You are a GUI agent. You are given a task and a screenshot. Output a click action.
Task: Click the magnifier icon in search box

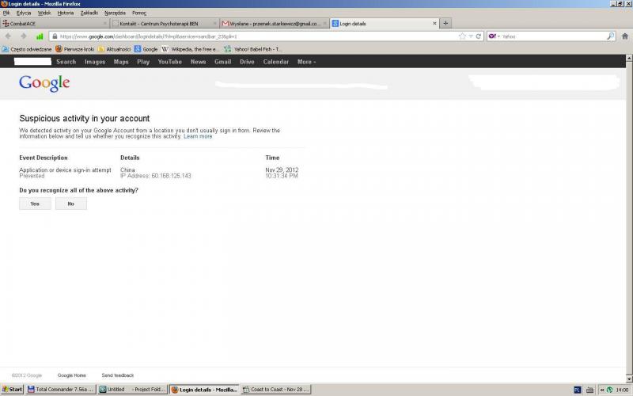click(x=610, y=36)
